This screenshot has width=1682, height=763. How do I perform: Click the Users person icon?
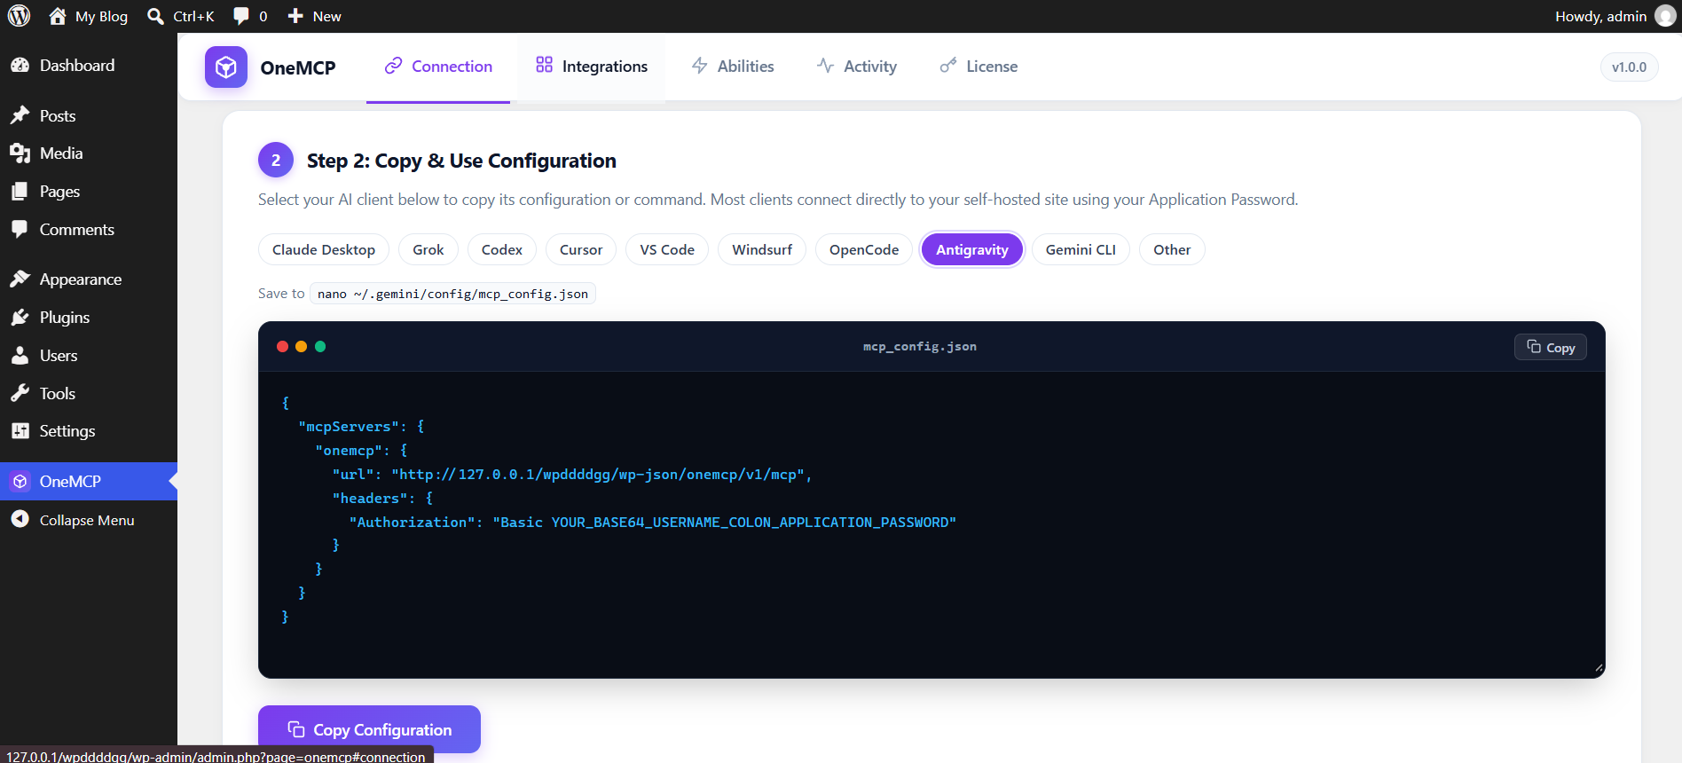pyautogui.click(x=20, y=355)
